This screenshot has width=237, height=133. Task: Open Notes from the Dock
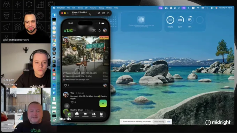pos(54,32)
